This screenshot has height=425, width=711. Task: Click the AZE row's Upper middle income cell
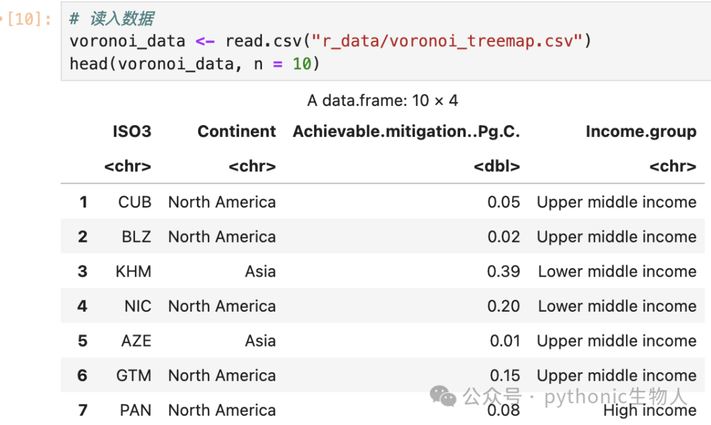(x=617, y=341)
